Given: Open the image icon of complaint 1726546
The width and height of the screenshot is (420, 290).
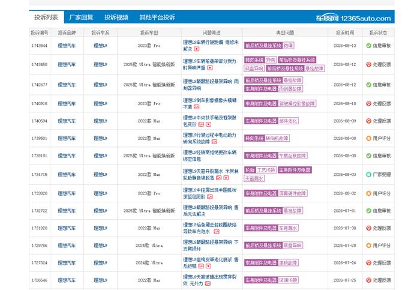Looking at the screenshot, I should pos(208,283).
